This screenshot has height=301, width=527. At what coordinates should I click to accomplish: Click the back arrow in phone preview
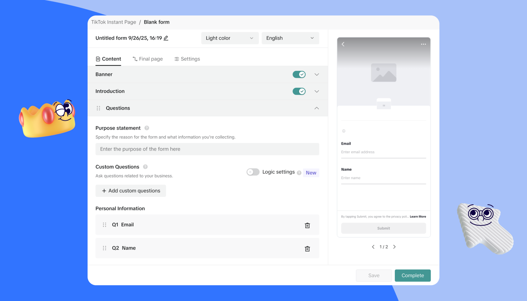pos(343,44)
